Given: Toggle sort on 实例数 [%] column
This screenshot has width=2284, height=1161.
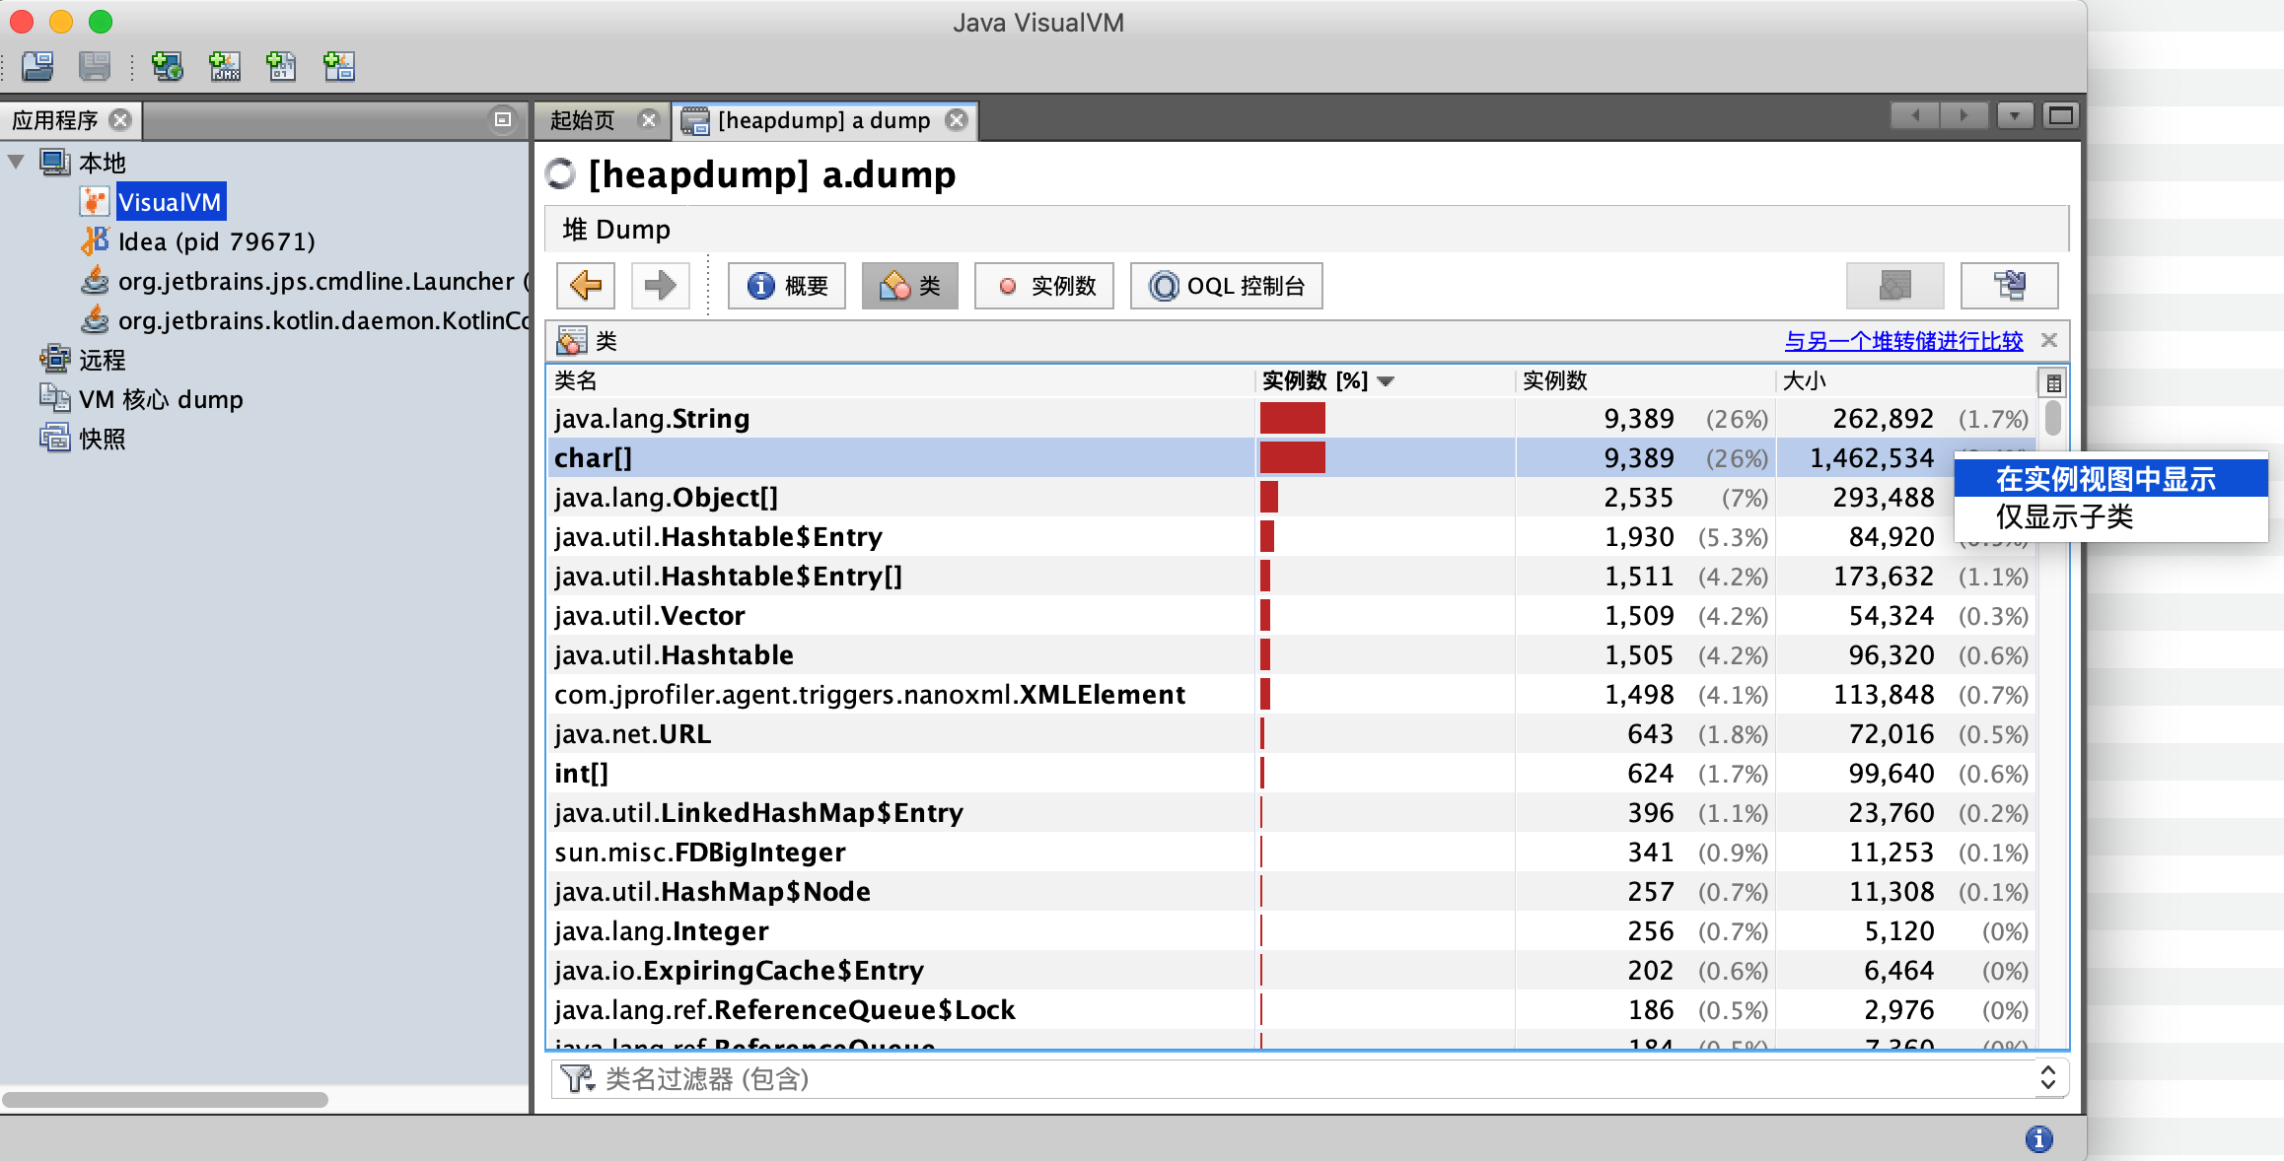Looking at the screenshot, I should (1385, 381).
